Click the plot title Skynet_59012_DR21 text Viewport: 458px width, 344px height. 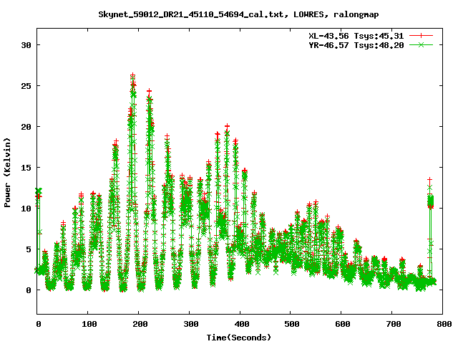pyautogui.click(x=238, y=14)
